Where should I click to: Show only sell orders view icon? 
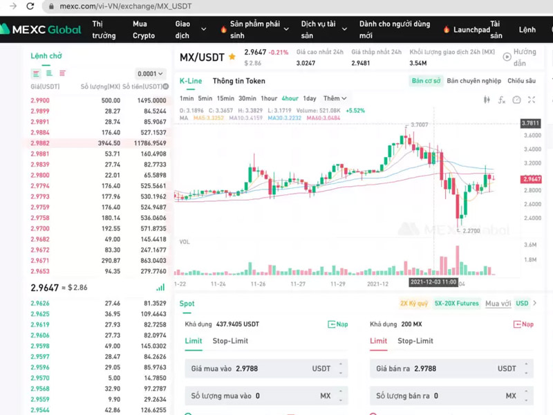coord(62,73)
